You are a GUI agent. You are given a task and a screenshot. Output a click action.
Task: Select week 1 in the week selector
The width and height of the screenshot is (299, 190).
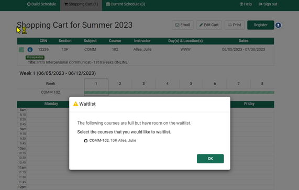tap(96, 84)
